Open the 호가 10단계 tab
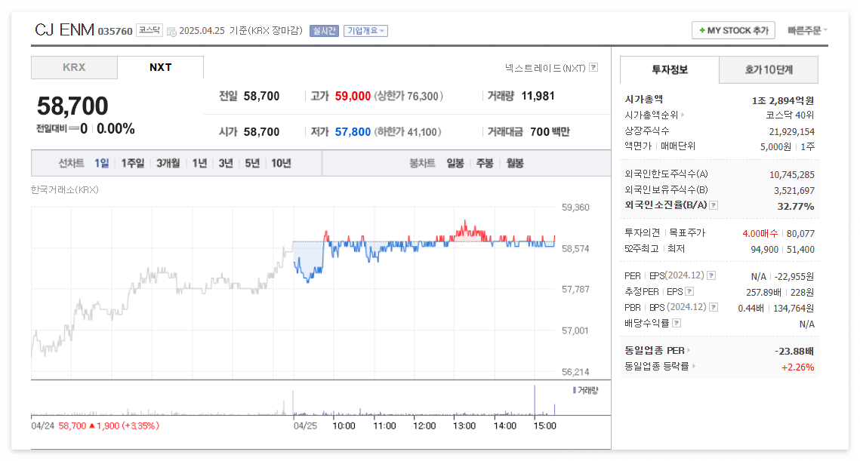 point(770,69)
